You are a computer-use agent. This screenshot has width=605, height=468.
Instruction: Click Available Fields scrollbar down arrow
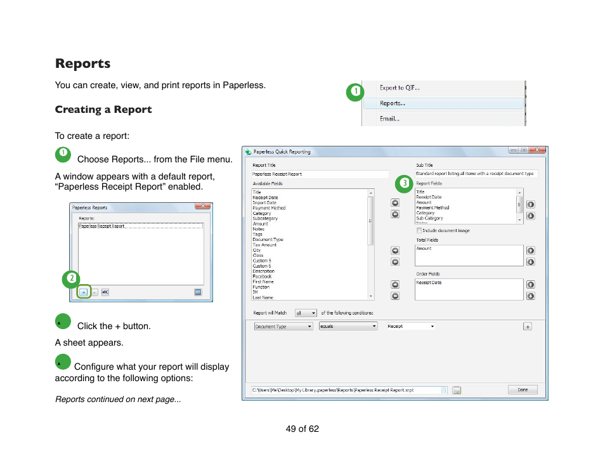coord(371,297)
